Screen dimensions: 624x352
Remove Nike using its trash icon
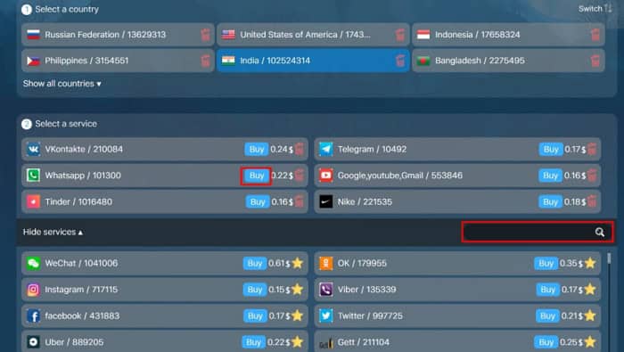pos(592,201)
